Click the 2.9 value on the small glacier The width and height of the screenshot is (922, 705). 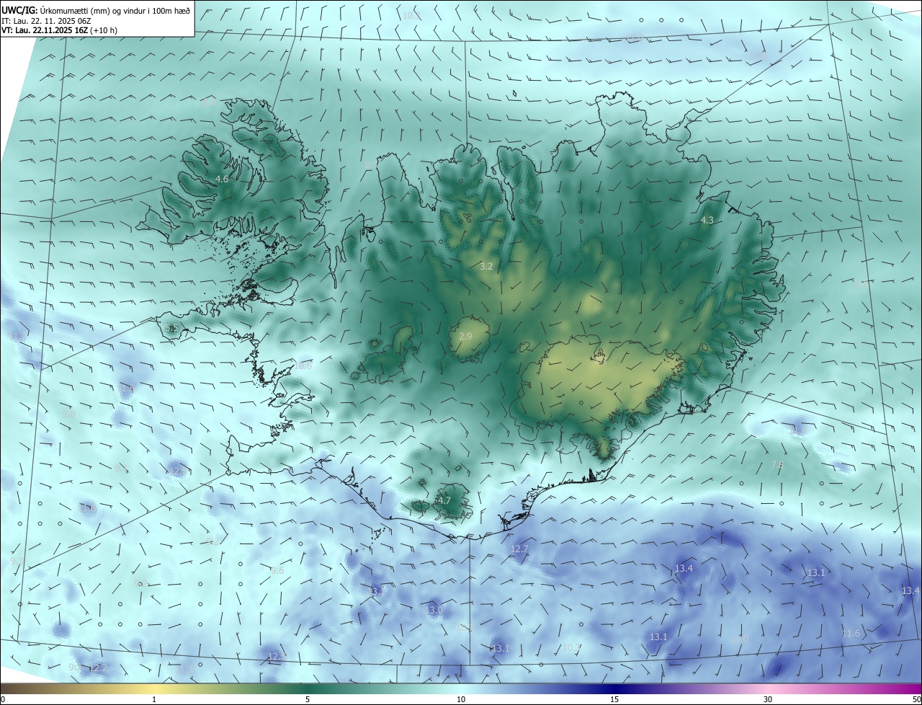click(x=465, y=337)
